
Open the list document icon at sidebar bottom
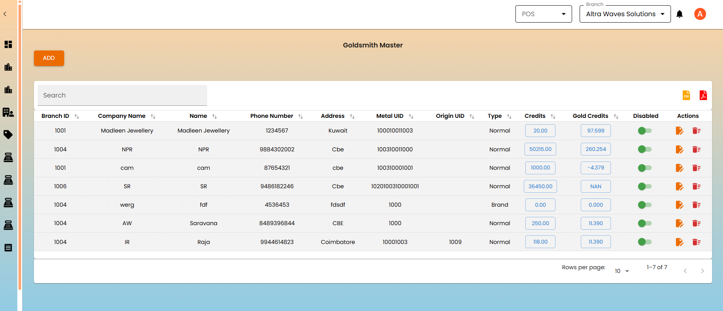[8, 247]
